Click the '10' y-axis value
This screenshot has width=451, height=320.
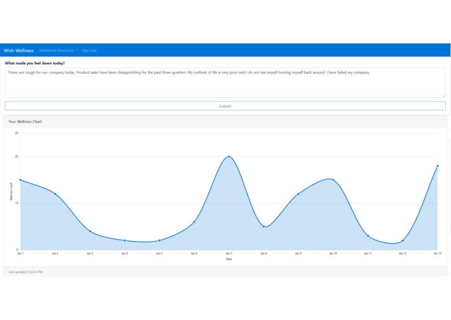16,203
